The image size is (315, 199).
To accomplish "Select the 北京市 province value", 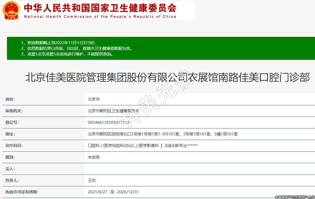I will 94,99.
